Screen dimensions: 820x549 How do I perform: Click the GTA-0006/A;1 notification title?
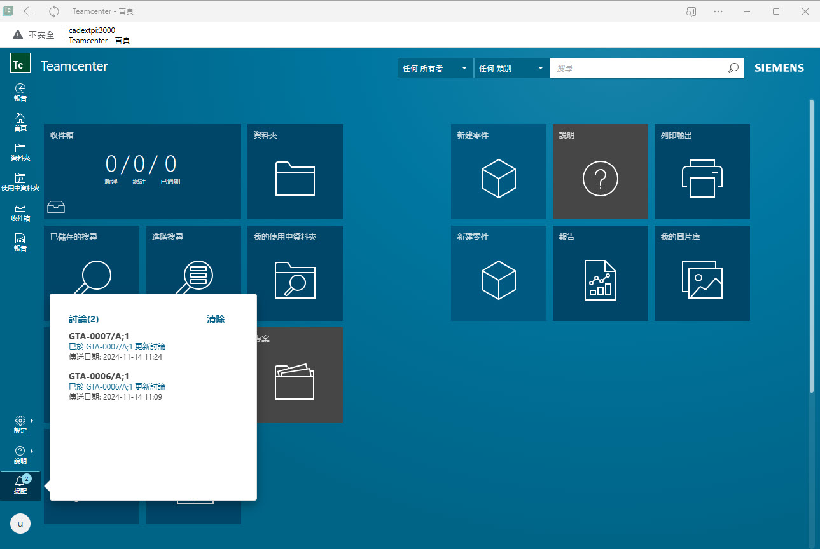click(x=99, y=376)
